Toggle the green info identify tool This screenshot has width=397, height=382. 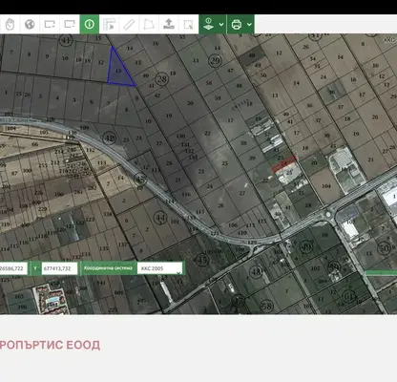[x=90, y=24]
